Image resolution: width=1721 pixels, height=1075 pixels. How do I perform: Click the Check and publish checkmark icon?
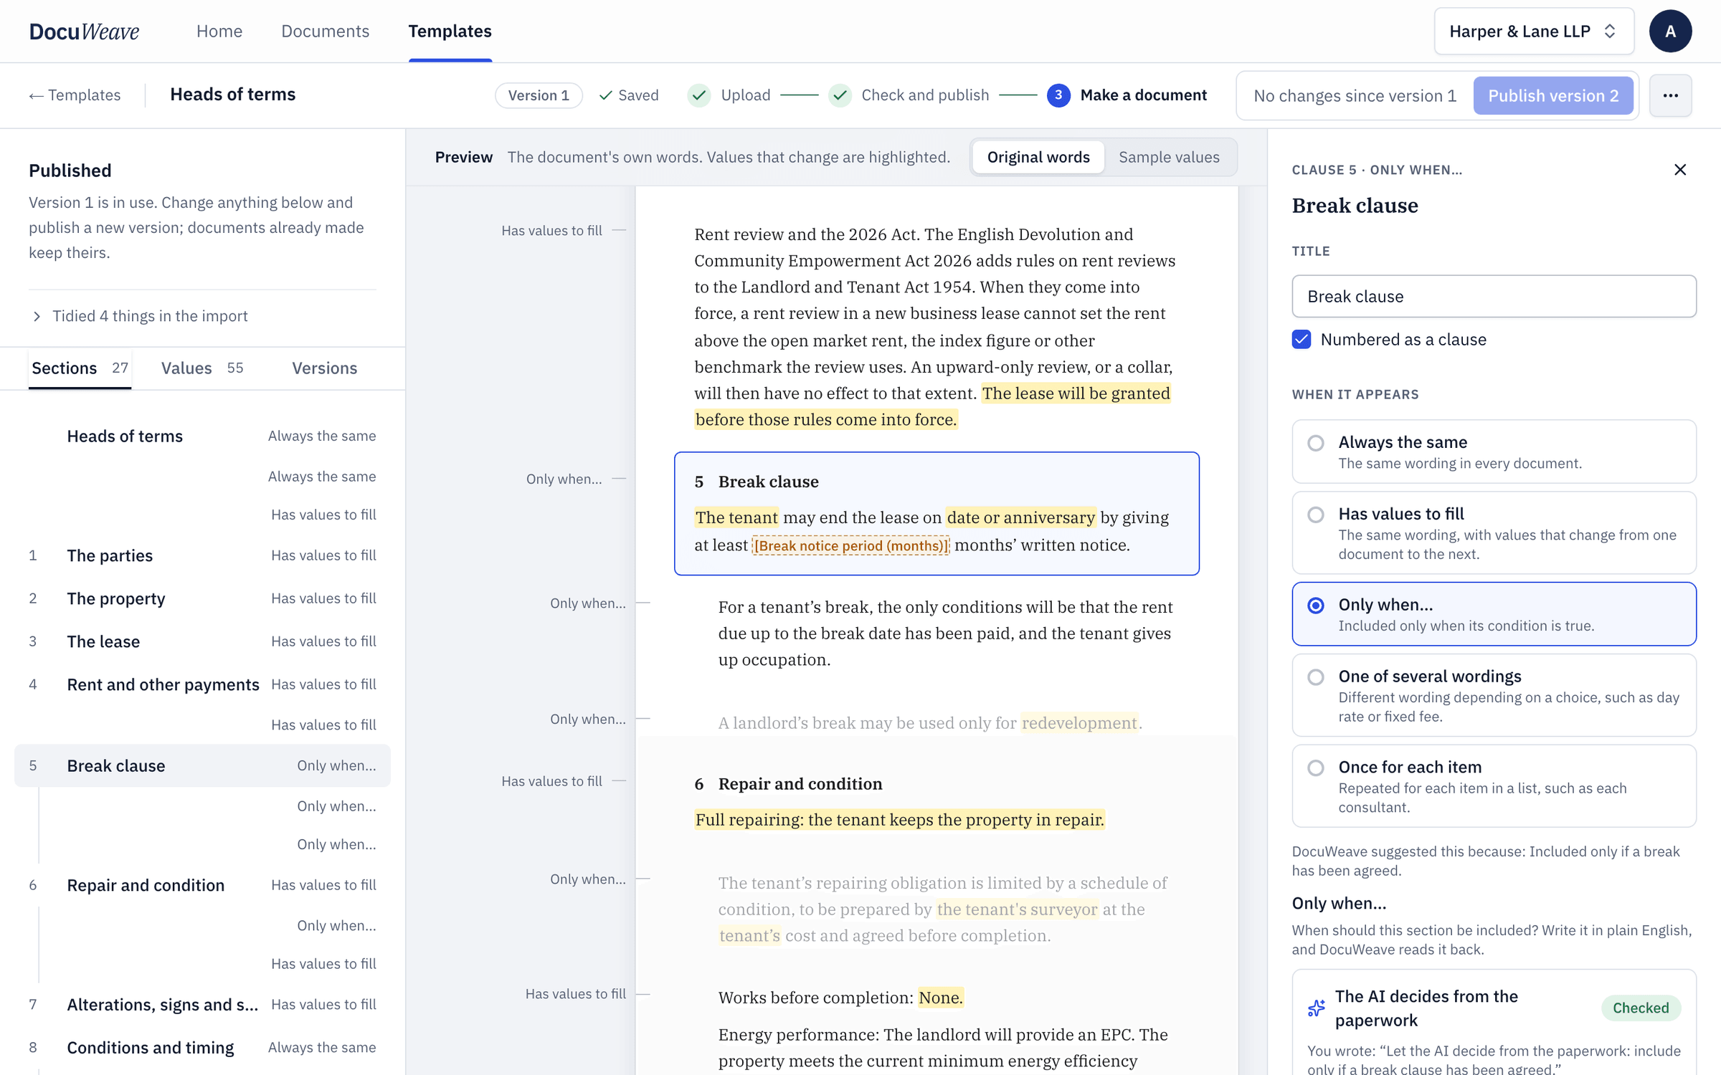coord(840,95)
